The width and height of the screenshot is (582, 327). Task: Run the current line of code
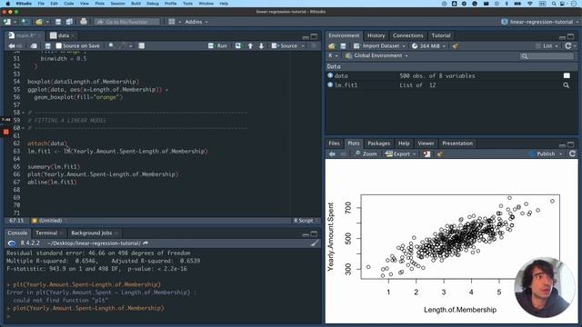[x=217, y=46]
